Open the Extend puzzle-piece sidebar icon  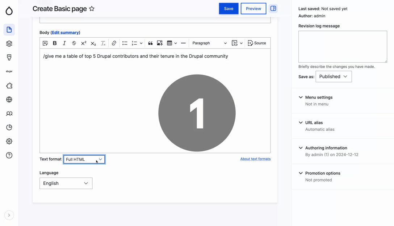9,86
